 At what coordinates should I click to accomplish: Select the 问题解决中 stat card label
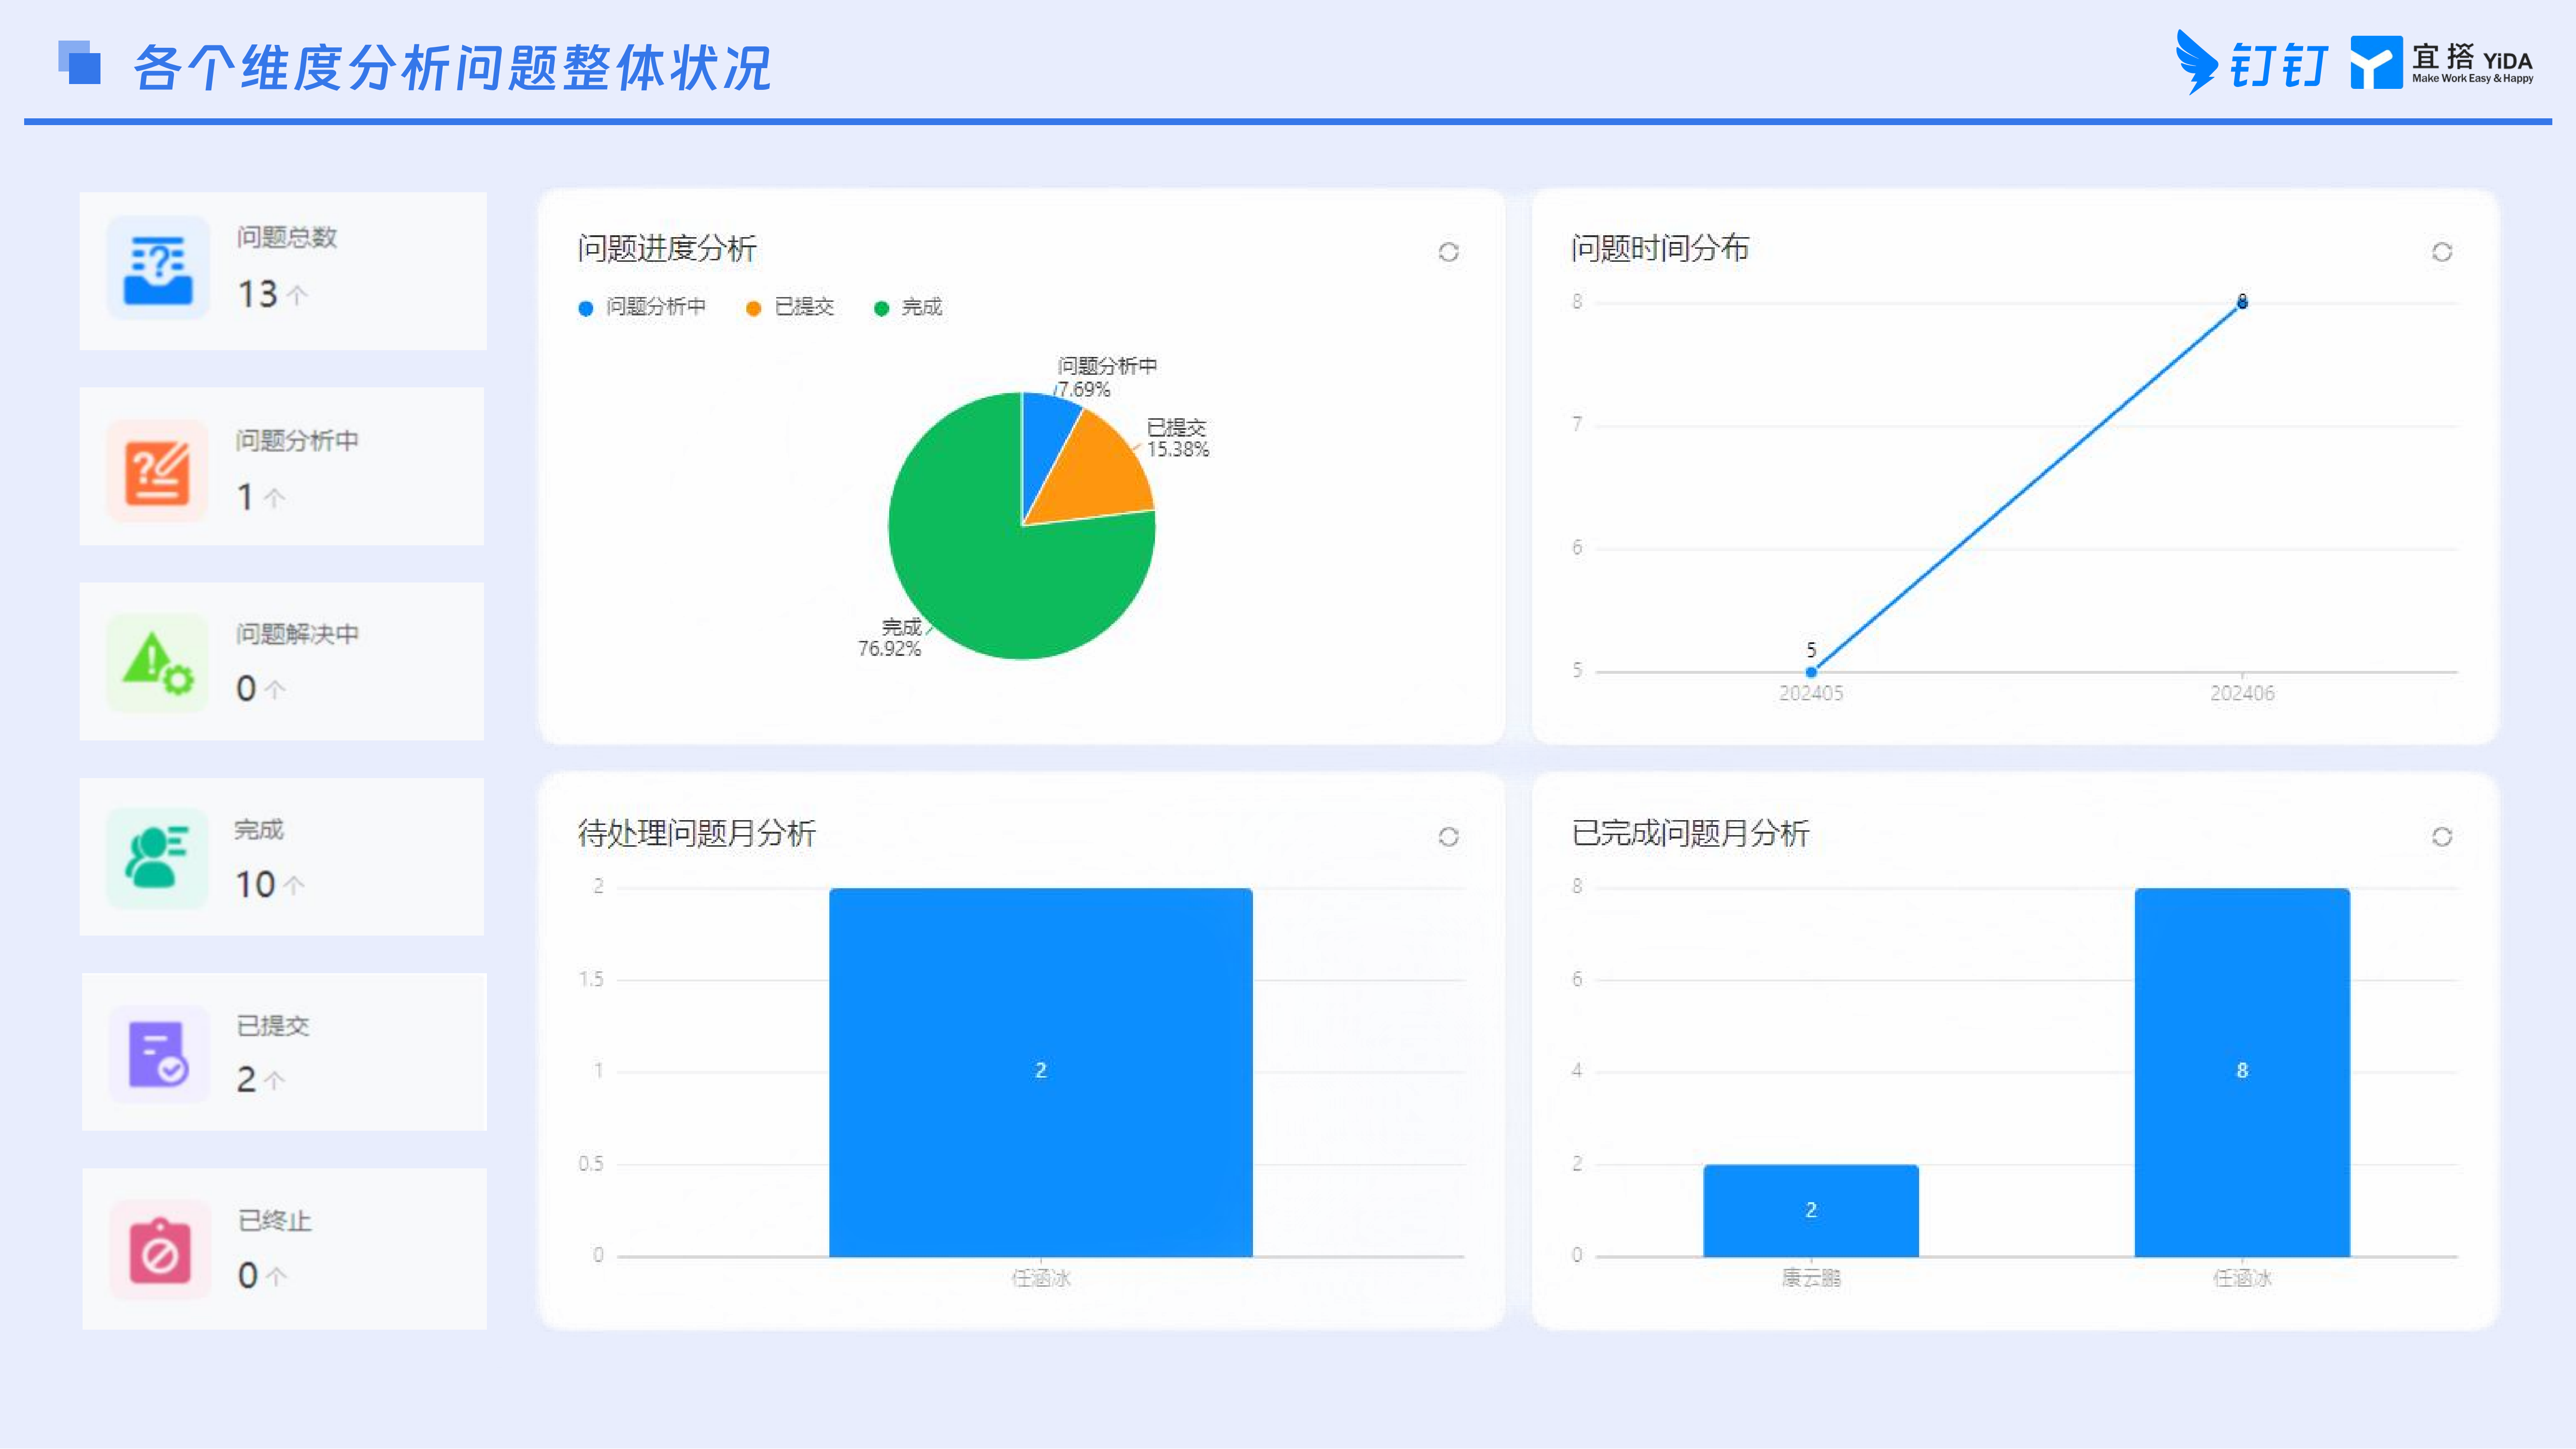297,634
